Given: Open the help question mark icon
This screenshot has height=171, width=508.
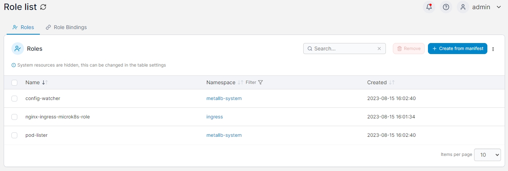Looking at the screenshot, I should pyautogui.click(x=446, y=7).
